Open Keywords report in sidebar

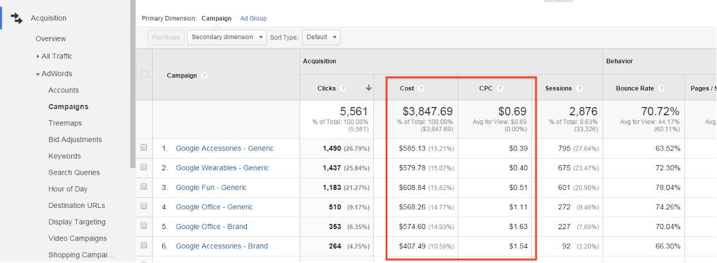tap(64, 156)
